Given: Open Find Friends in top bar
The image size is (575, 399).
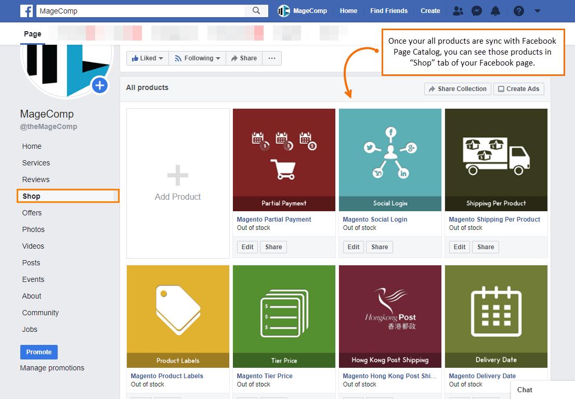Looking at the screenshot, I should [389, 11].
